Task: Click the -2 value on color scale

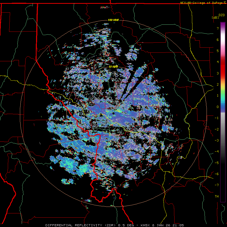Action: tap(217, 129)
